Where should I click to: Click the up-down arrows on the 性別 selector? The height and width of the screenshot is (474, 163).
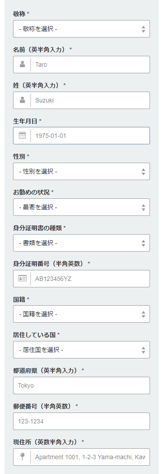click(x=143, y=172)
